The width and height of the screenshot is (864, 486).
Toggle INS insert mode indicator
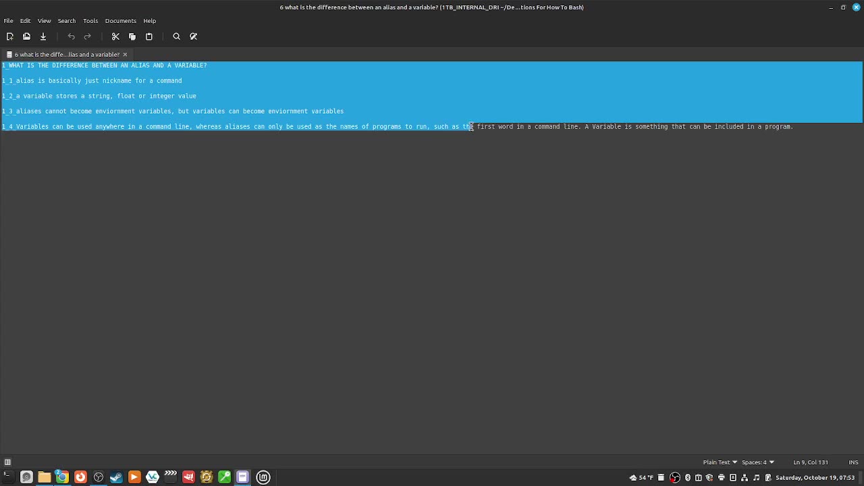coord(853,462)
